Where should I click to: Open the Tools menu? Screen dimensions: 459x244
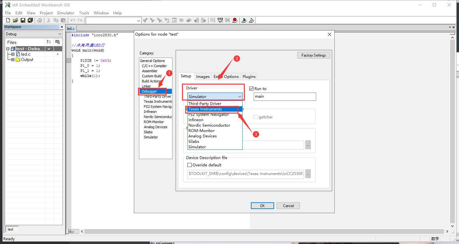[84, 13]
